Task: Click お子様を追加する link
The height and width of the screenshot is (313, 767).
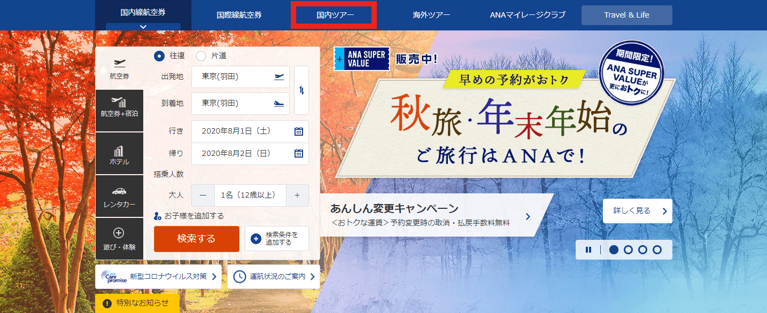Action: (x=189, y=216)
